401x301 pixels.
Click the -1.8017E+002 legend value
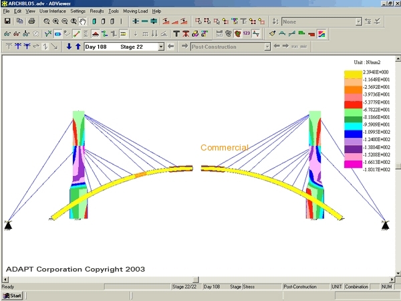376,169
